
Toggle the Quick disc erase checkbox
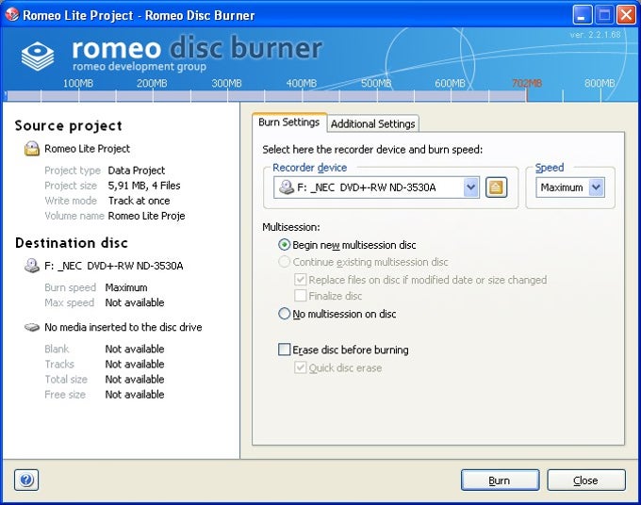click(301, 367)
